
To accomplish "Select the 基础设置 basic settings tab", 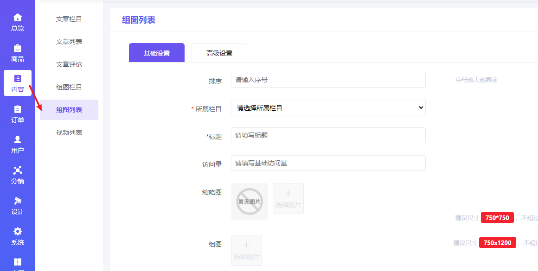I will [156, 52].
